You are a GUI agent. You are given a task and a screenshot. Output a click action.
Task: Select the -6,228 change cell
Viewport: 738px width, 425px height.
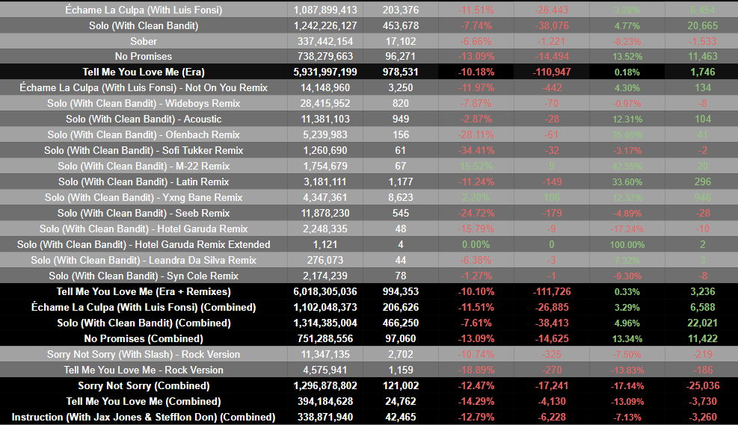(552, 417)
